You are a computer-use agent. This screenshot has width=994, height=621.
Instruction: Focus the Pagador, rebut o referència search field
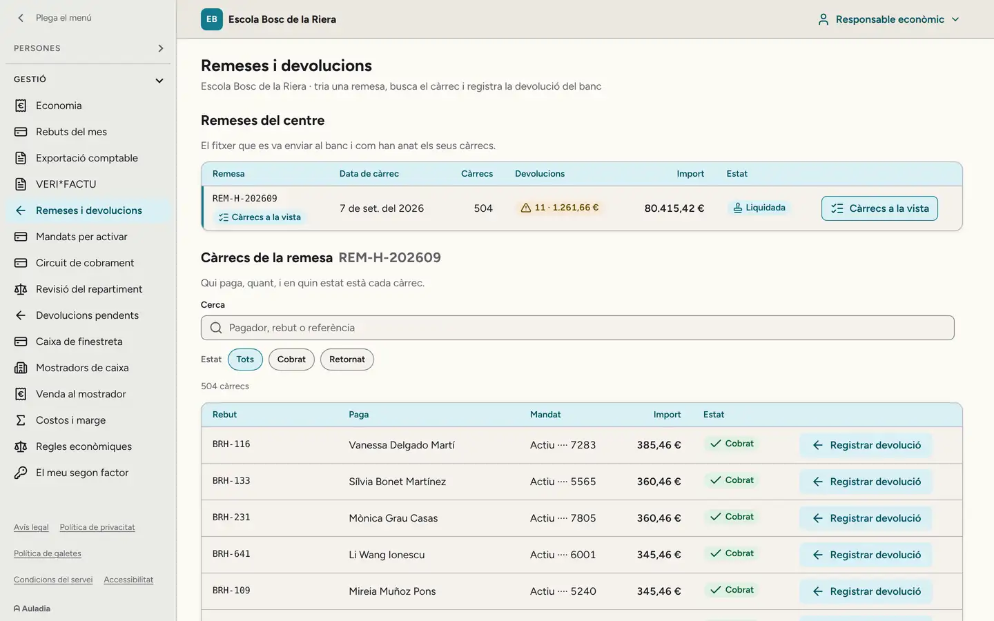point(578,328)
